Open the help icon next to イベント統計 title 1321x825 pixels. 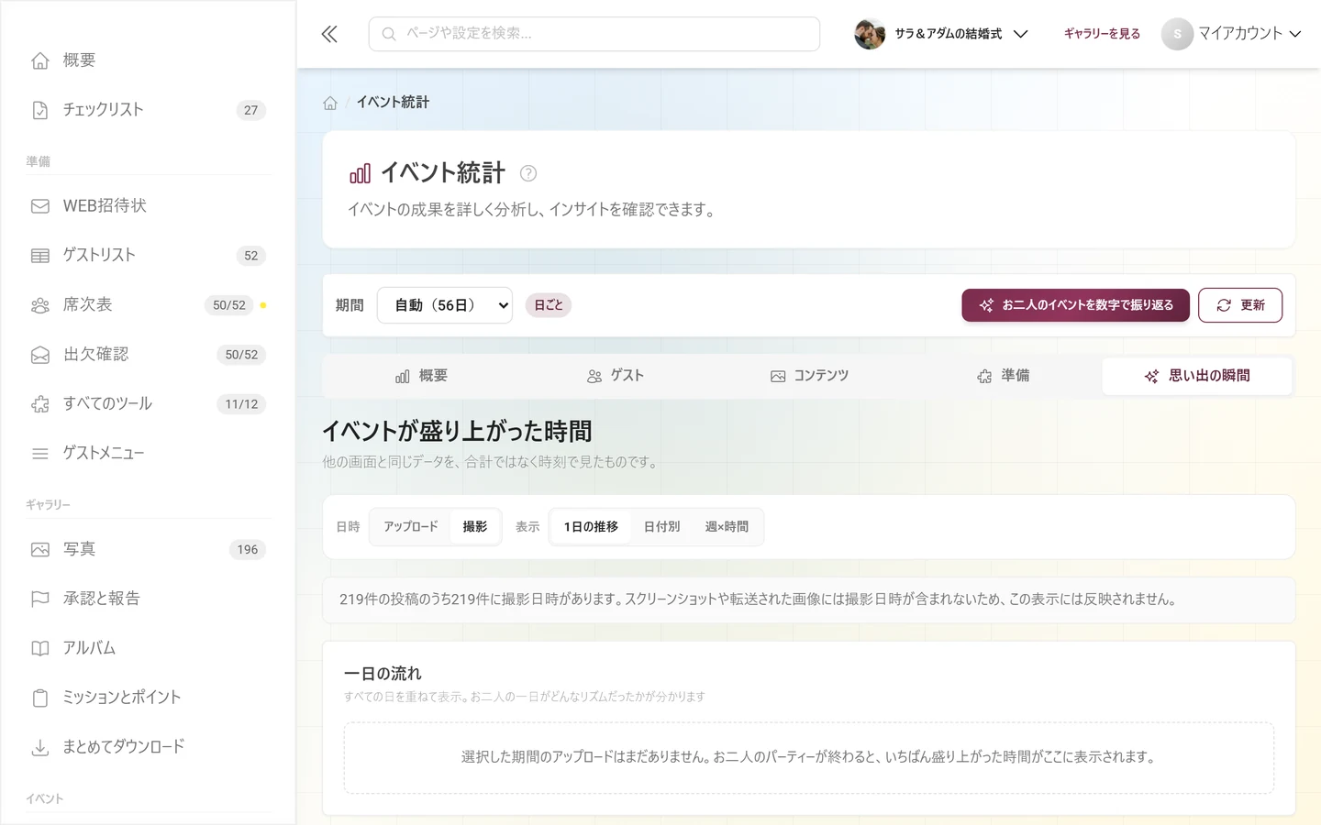(528, 173)
